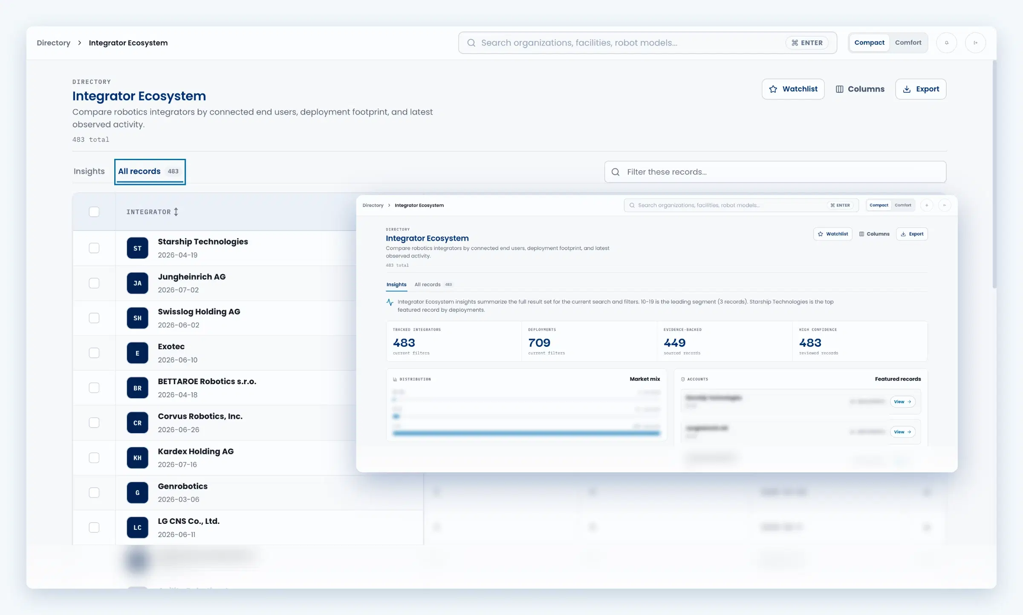This screenshot has width=1023, height=615.
Task: Check the Genrobotics row checkbox
Action: [x=94, y=493]
